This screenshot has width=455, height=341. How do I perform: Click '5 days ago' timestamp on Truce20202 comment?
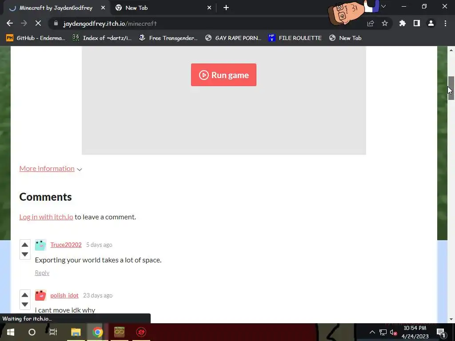(99, 245)
